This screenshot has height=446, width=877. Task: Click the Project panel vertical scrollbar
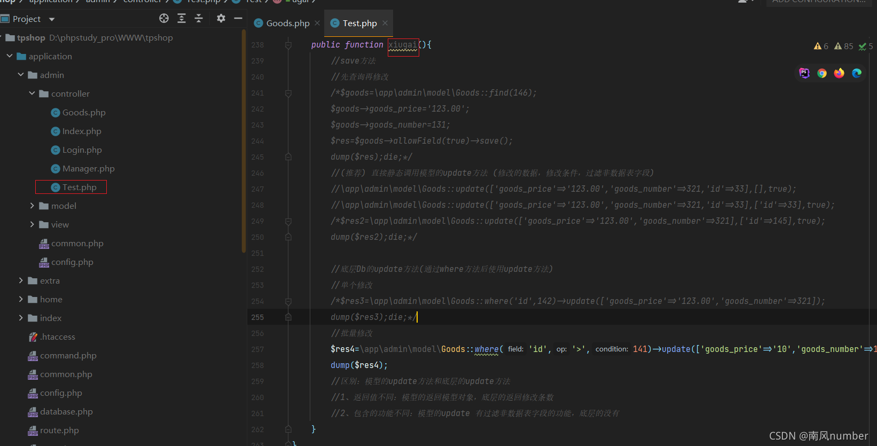pyautogui.click(x=244, y=142)
